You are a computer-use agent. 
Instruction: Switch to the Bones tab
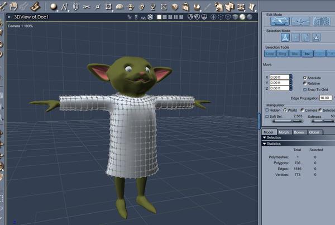coord(299,132)
